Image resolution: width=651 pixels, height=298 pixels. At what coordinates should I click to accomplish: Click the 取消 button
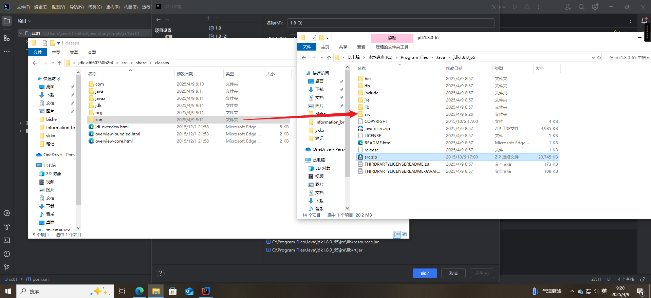pos(453,273)
